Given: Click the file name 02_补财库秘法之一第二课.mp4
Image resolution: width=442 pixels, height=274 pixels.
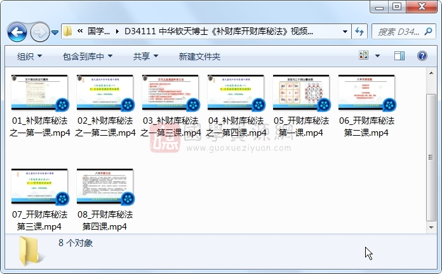Looking at the screenshot, I should pyautogui.click(x=105, y=126).
